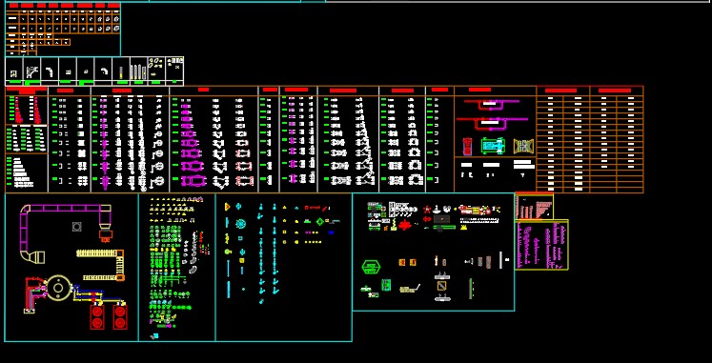Pick the yellow hourglass-shaped block

[523, 146]
